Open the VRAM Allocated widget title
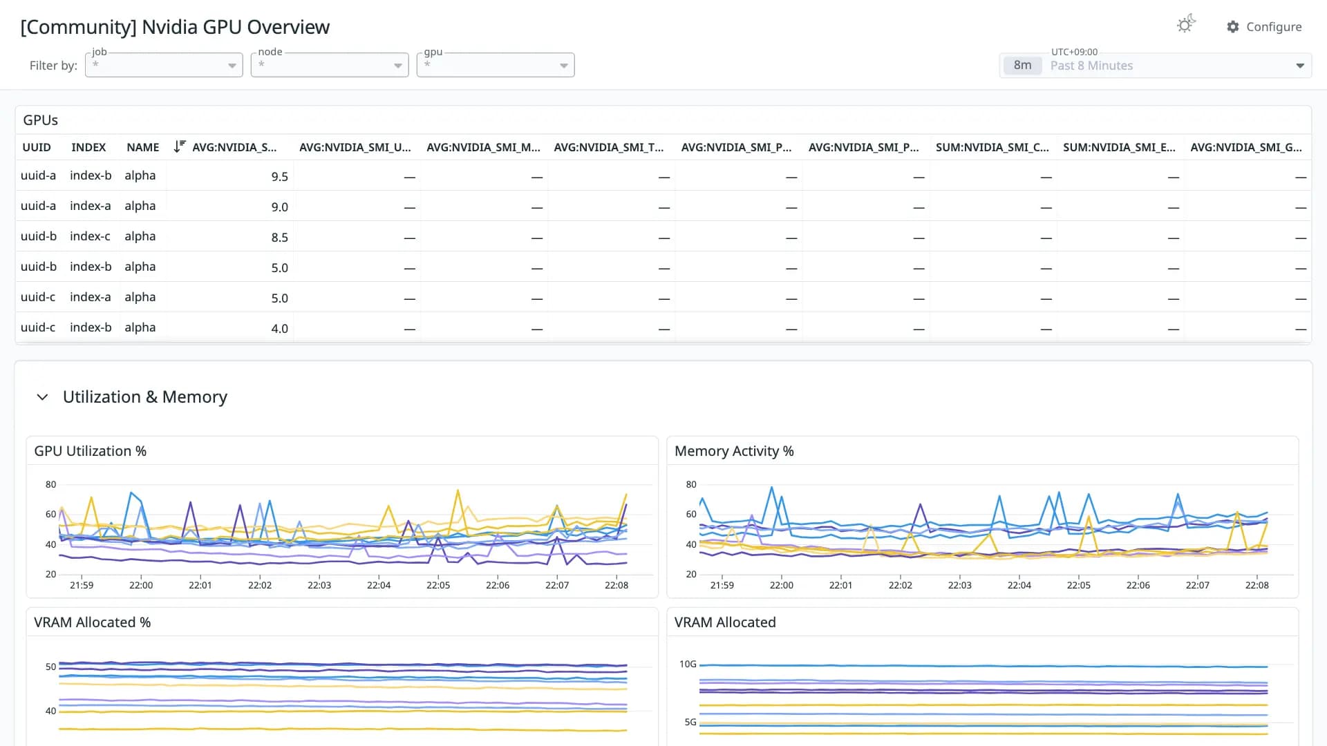The height and width of the screenshot is (746, 1327). point(725,622)
